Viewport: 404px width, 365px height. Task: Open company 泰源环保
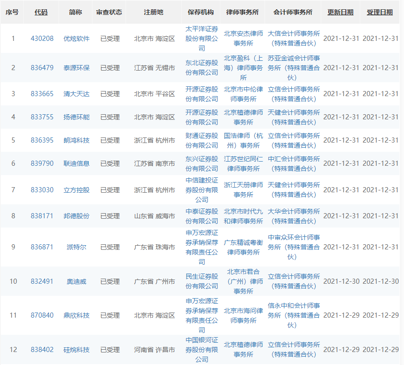click(x=77, y=68)
